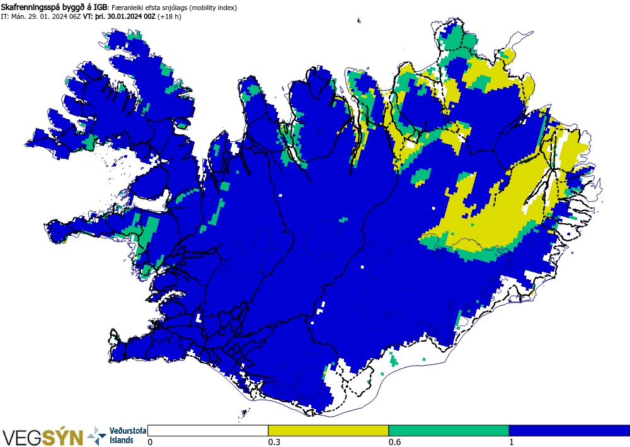Select the green legend color segment
The width and height of the screenshot is (630, 447).
[x=449, y=431]
